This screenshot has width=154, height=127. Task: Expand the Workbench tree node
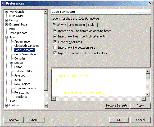coord(6,12)
